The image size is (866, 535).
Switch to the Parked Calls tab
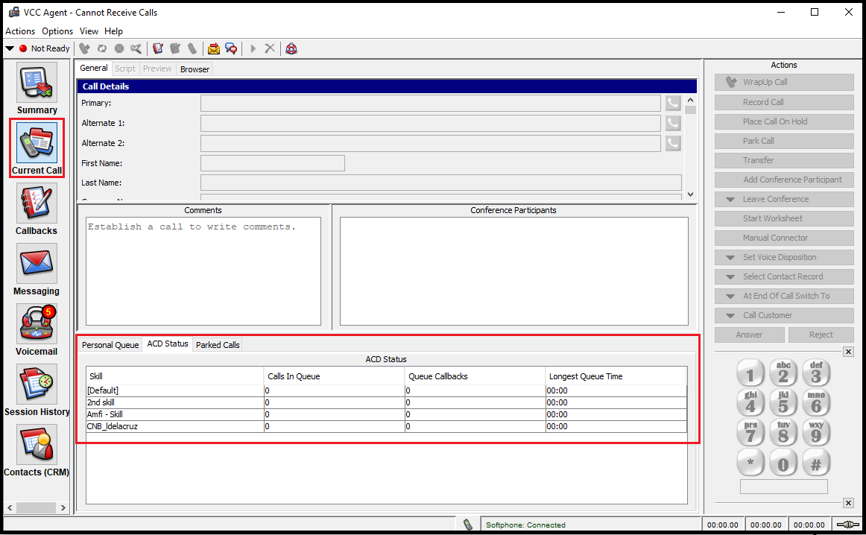218,345
